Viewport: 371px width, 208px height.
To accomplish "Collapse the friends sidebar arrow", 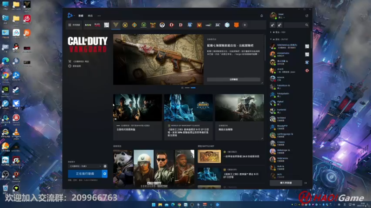I will pyautogui.click(x=306, y=183).
